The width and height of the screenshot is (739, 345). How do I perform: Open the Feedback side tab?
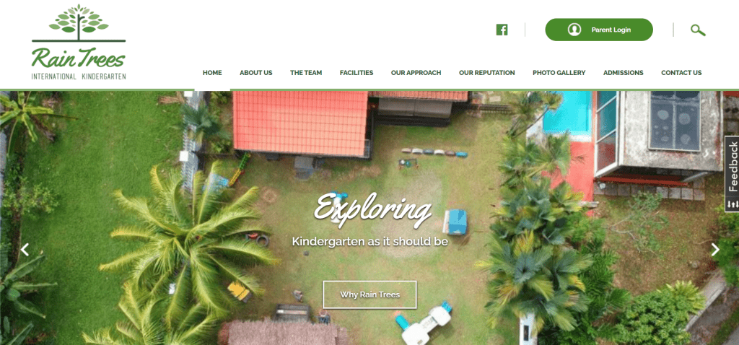point(733,167)
